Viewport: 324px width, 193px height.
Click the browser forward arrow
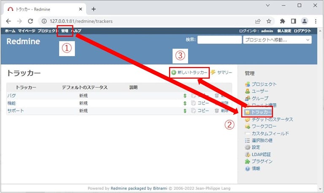[x=19, y=21]
